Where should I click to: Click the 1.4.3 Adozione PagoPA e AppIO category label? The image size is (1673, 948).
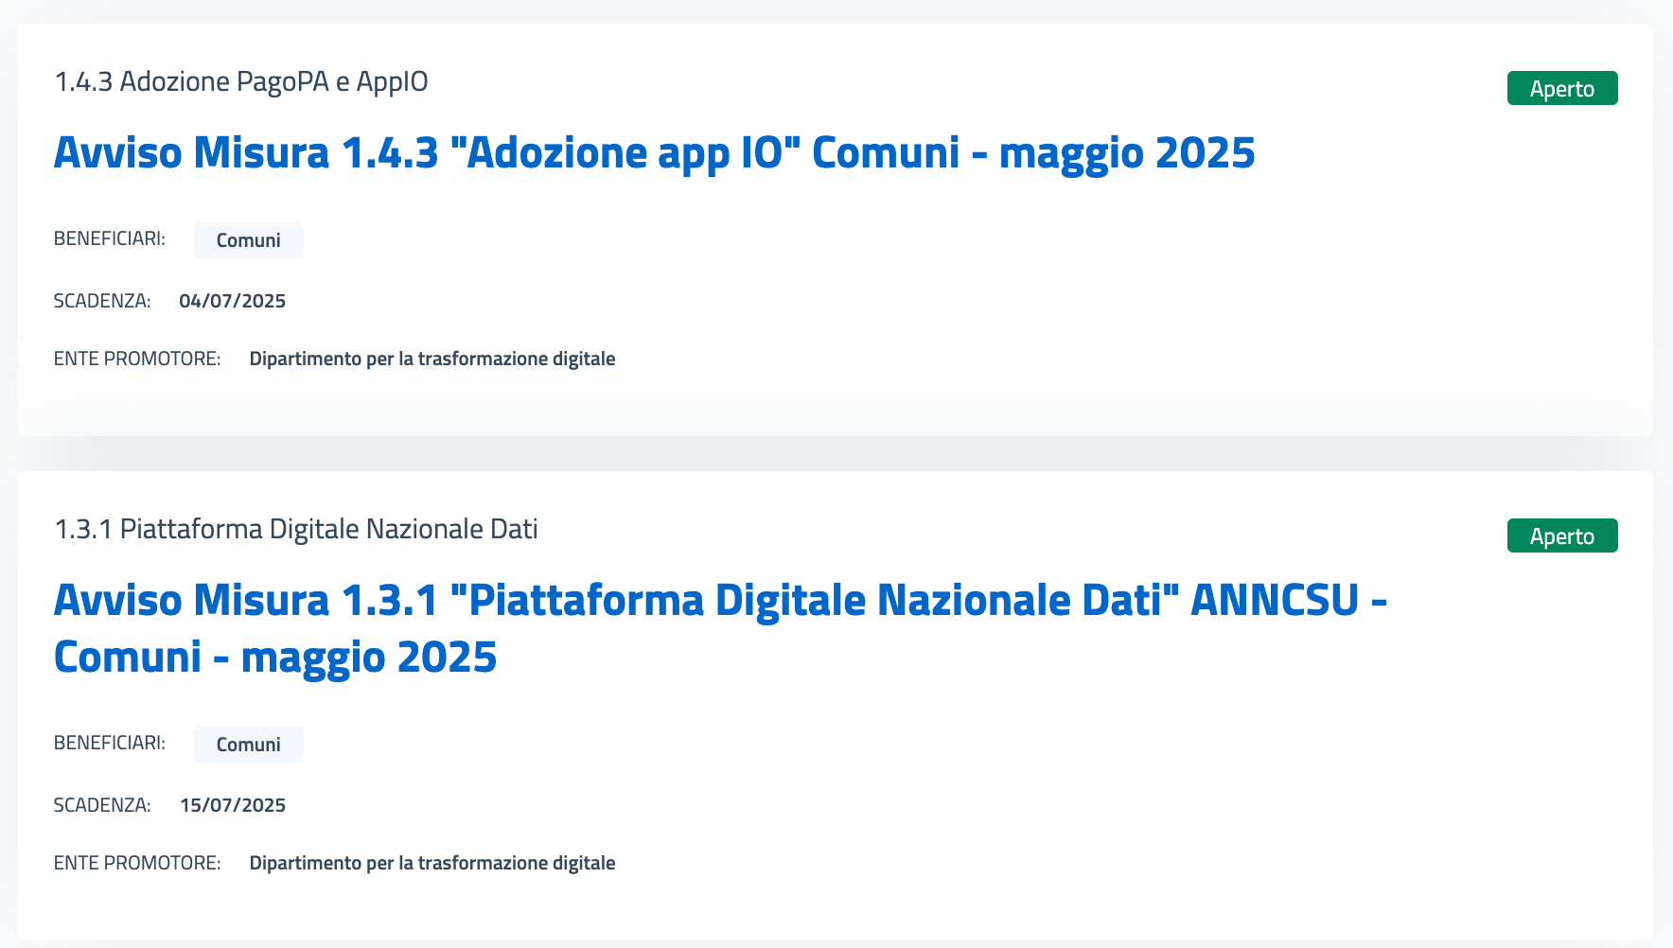(241, 81)
